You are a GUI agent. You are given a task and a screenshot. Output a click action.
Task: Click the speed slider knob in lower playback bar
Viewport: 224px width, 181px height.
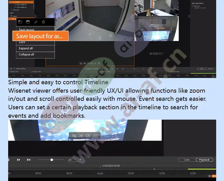[52, 160]
